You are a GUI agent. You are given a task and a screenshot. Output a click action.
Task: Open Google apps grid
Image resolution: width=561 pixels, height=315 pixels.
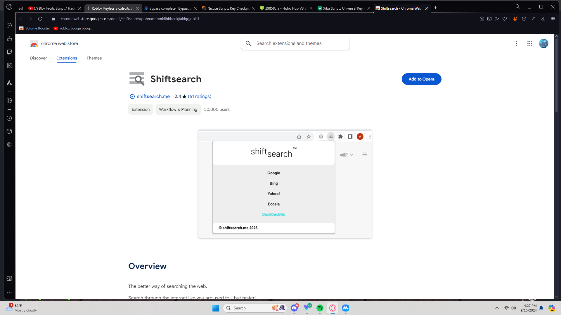click(x=530, y=43)
